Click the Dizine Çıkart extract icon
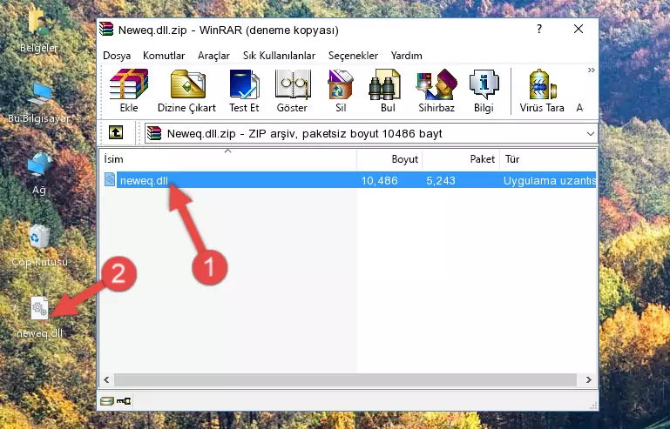 point(186,90)
